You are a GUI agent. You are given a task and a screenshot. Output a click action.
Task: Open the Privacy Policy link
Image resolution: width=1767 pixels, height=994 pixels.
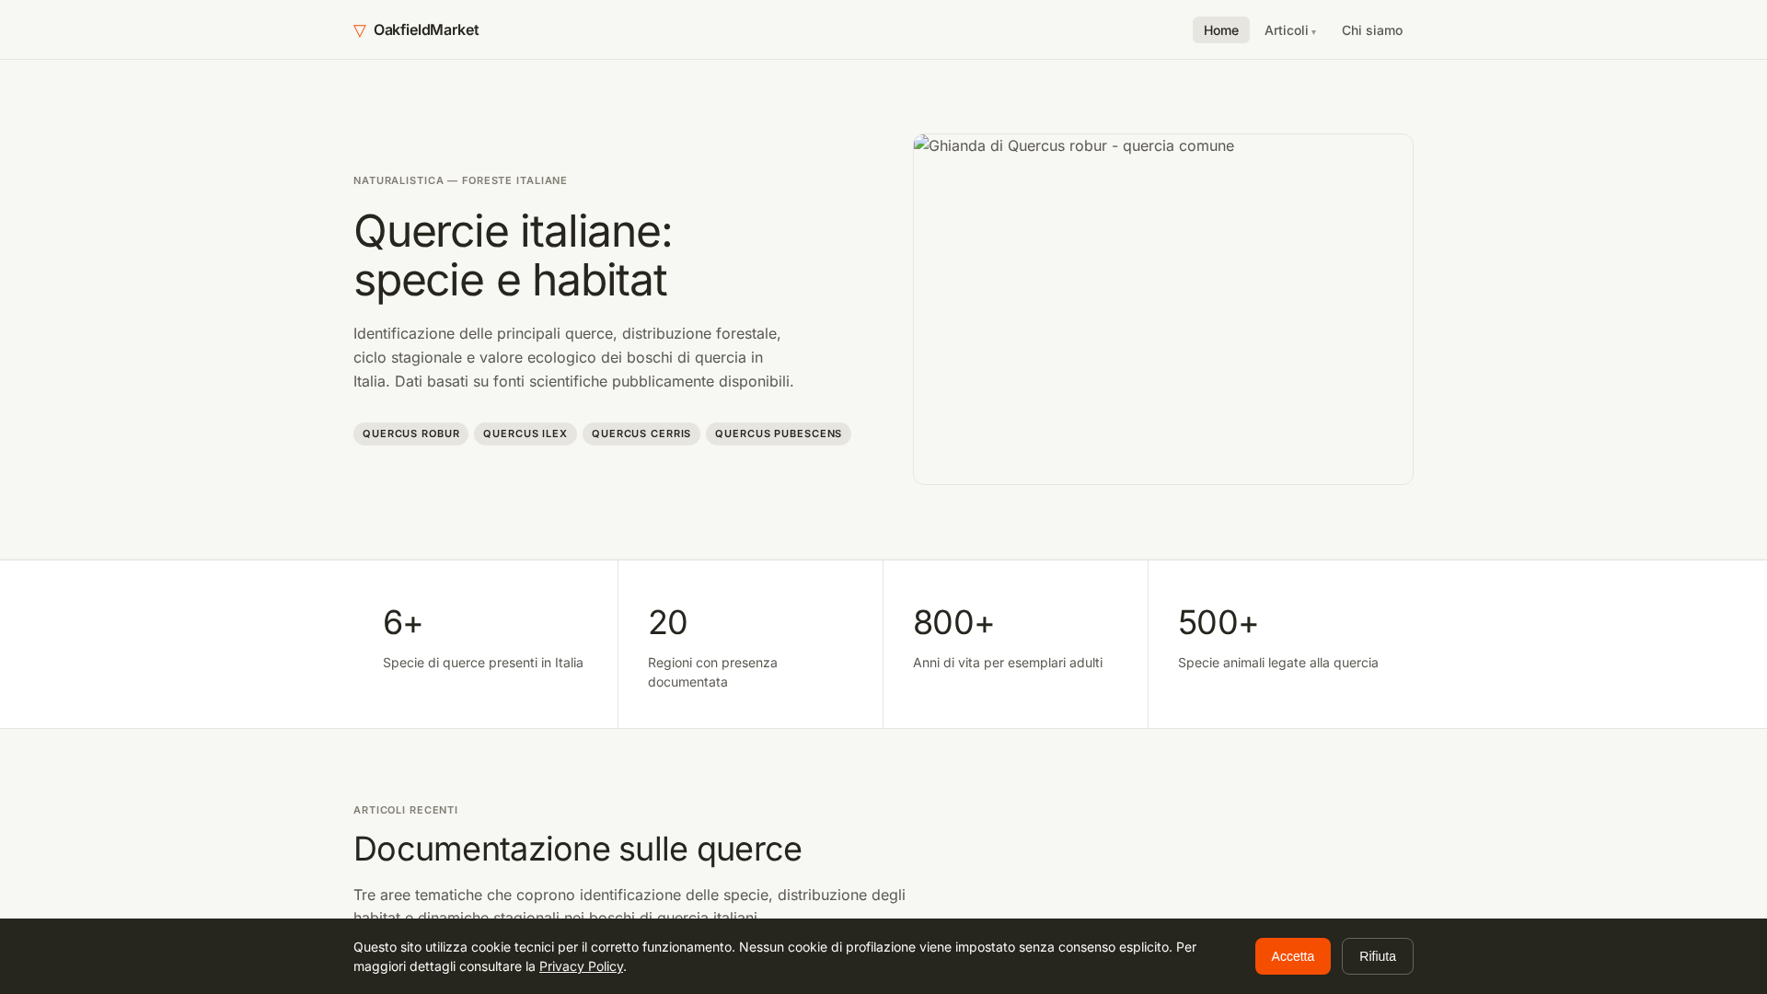click(581, 966)
